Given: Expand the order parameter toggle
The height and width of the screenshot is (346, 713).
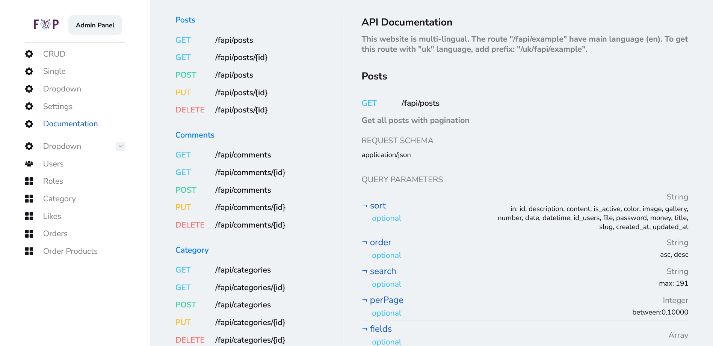Looking at the screenshot, I should pos(365,242).
